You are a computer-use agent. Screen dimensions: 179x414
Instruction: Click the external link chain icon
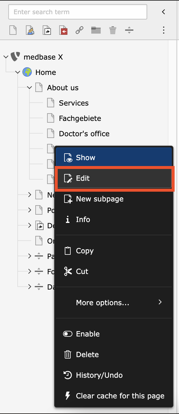pyautogui.click(x=79, y=30)
